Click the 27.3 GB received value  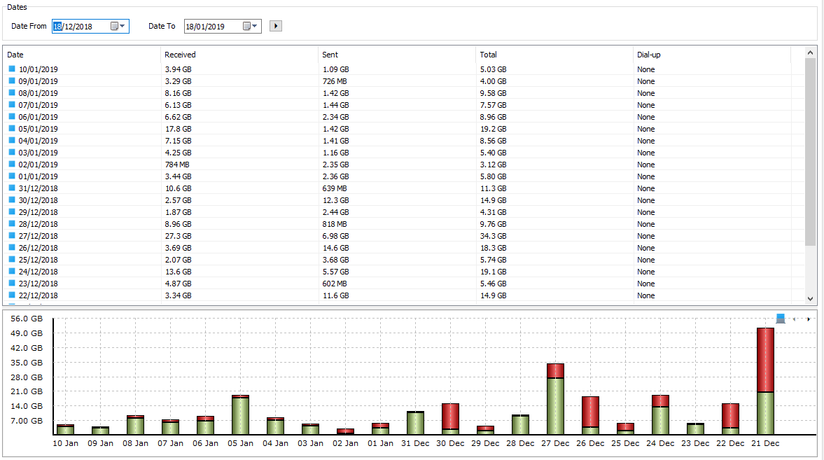[178, 236]
